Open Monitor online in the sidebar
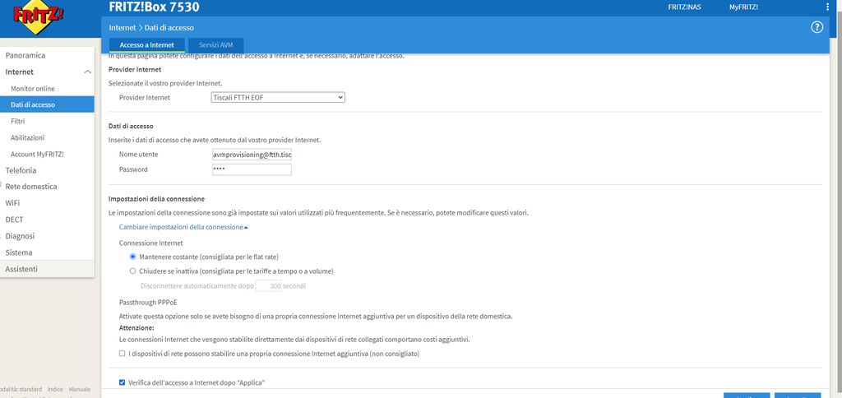 [x=33, y=89]
